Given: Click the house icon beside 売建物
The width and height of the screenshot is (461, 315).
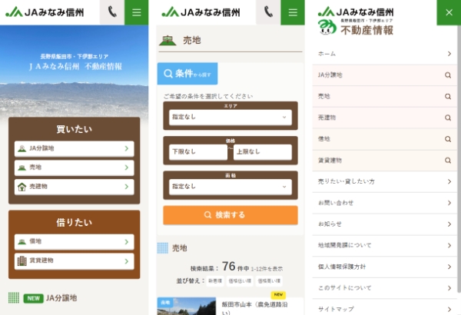Looking at the screenshot, I should [22, 187].
